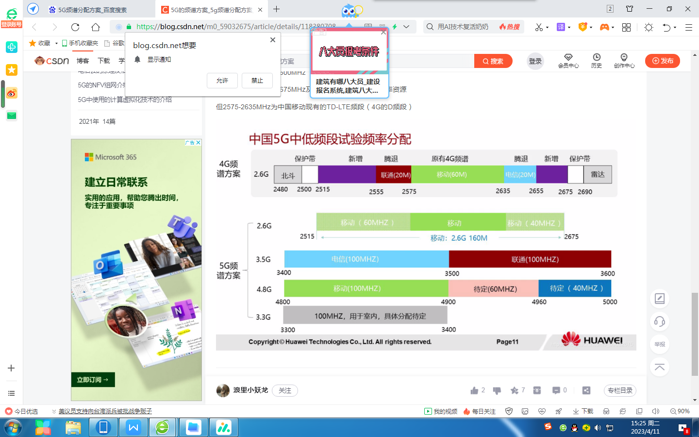Click the Weibo icon in left sidebar
Viewport: 699px width, 437px height.
(12, 93)
